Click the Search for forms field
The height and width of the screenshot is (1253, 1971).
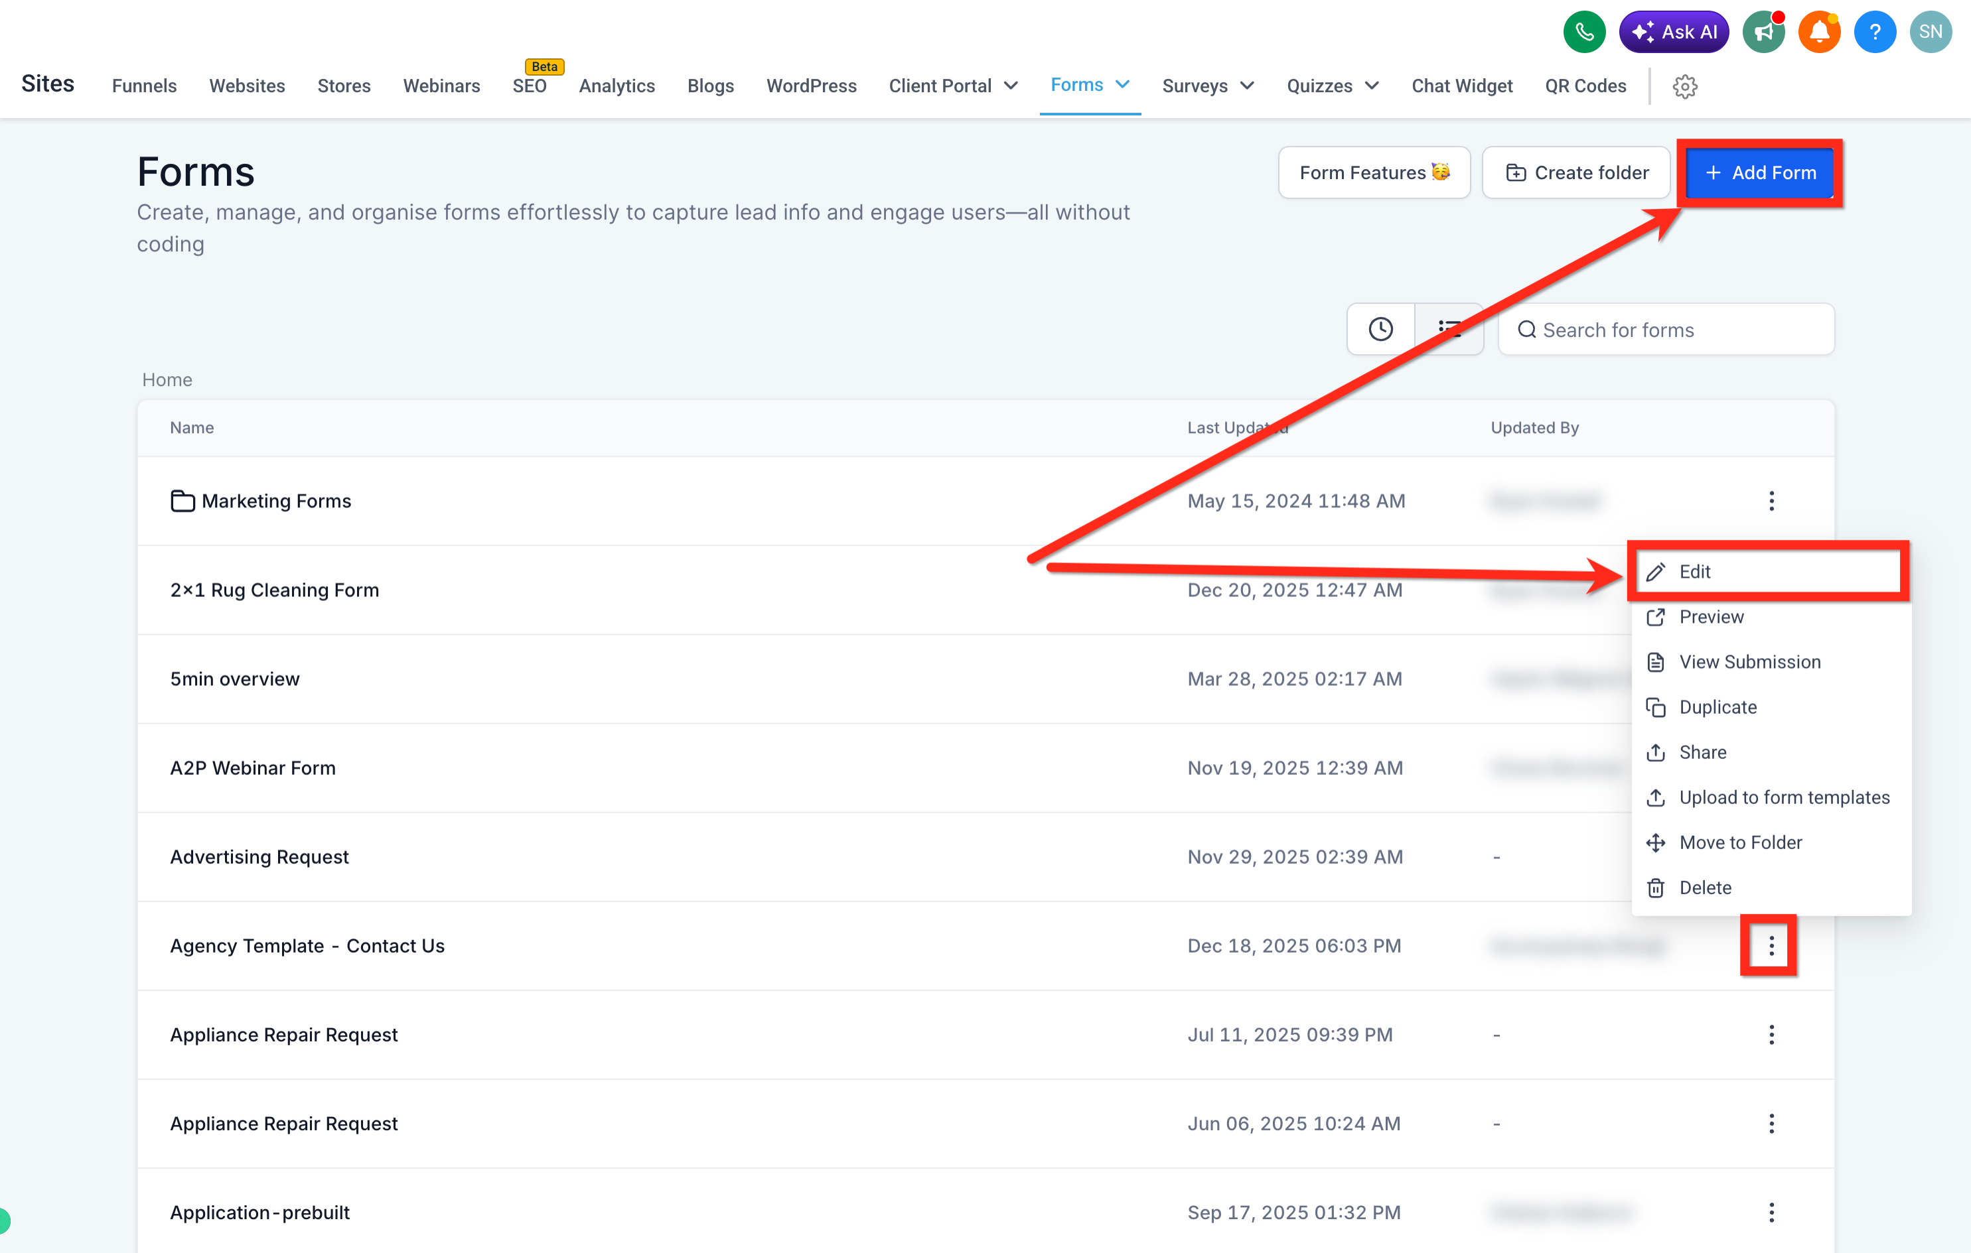(1666, 330)
